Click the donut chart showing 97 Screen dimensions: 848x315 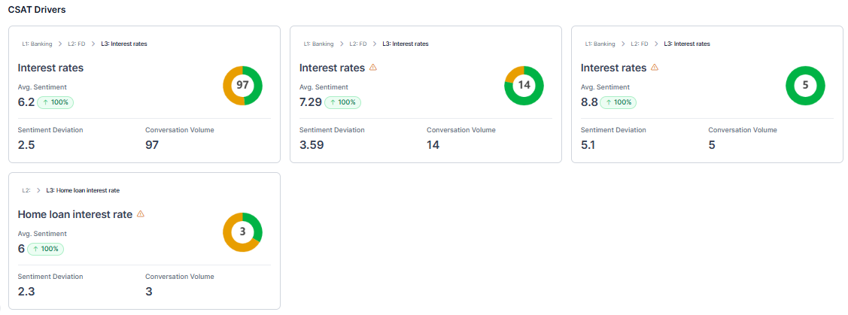tap(242, 86)
